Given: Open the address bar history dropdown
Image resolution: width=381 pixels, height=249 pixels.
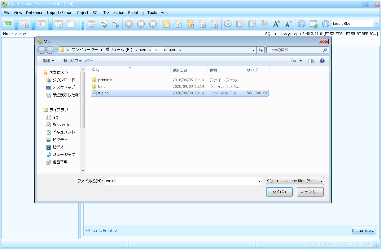Looking at the screenshot, I should point(254,50).
